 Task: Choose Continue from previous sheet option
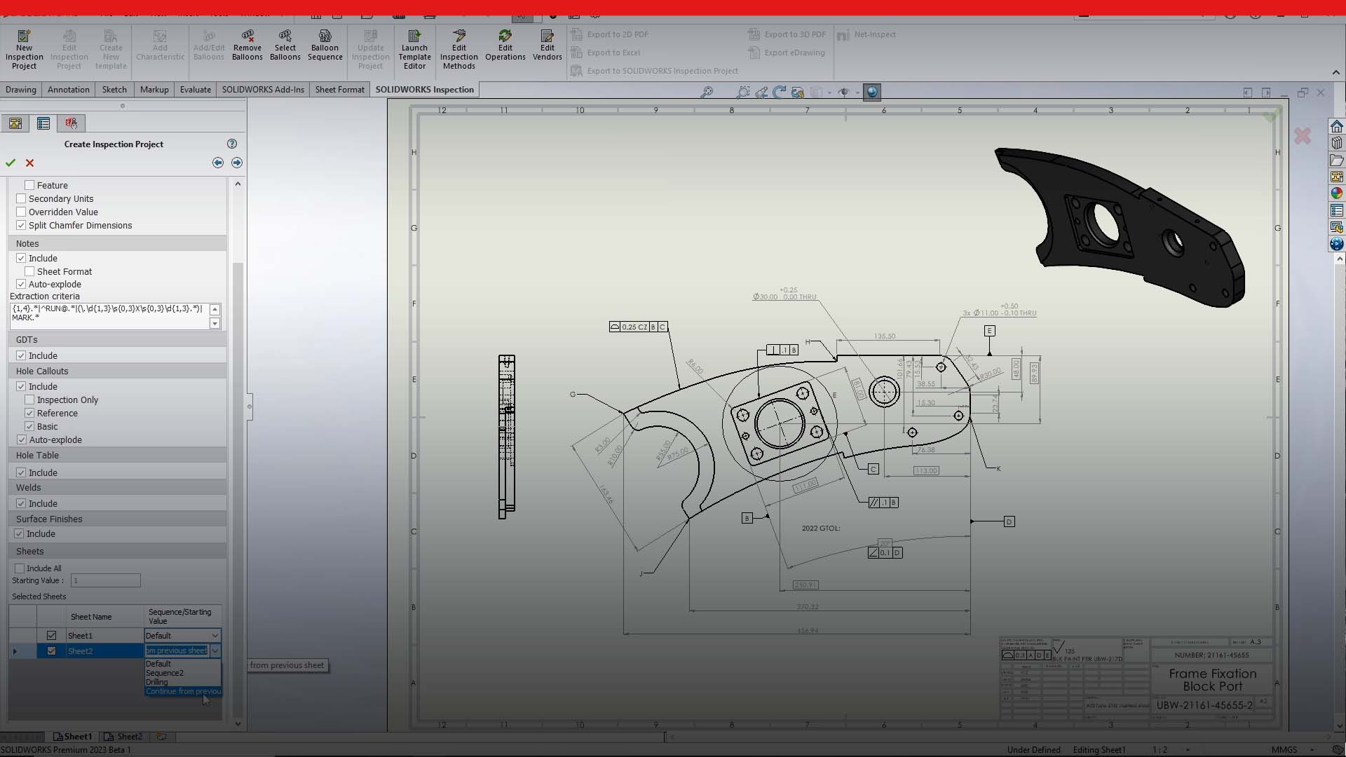(x=183, y=691)
